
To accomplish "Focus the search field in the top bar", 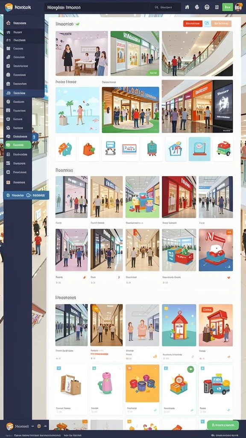I will pos(97,7).
